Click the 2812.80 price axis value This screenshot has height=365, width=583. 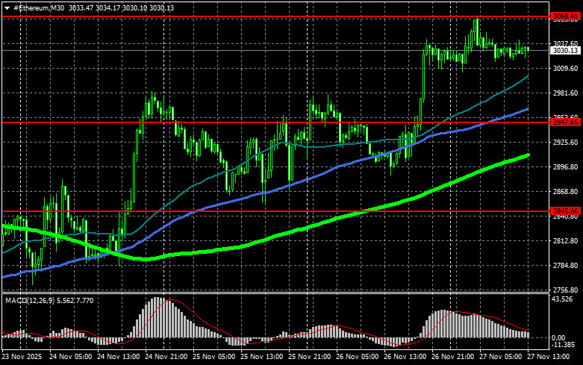click(x=566, y=241)
